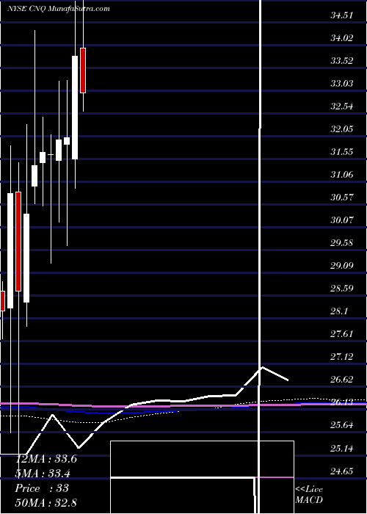Click the last red candlestick near 33.5
Screen dimensions: 367x514
point(83,70)
